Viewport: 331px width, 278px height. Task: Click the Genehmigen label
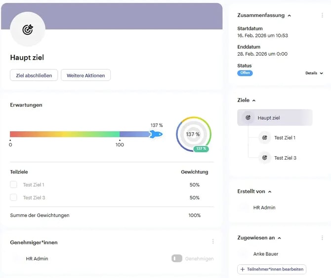pos(199,259)
